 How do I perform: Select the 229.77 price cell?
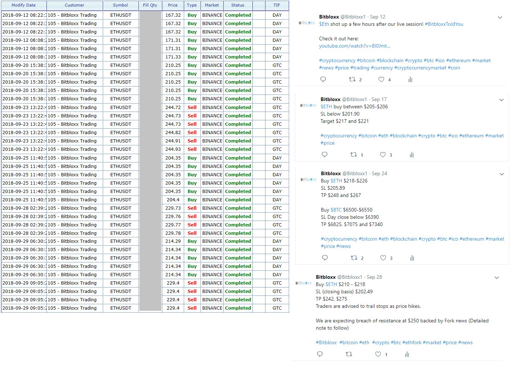point(173,225)
